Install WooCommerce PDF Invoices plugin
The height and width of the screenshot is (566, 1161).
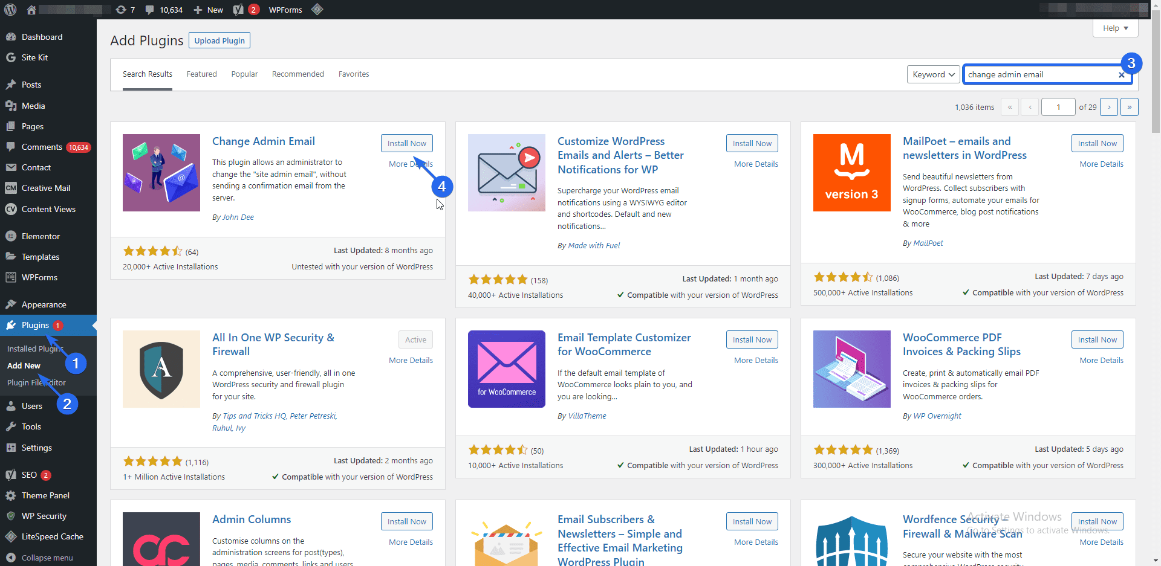(1098, 339)
